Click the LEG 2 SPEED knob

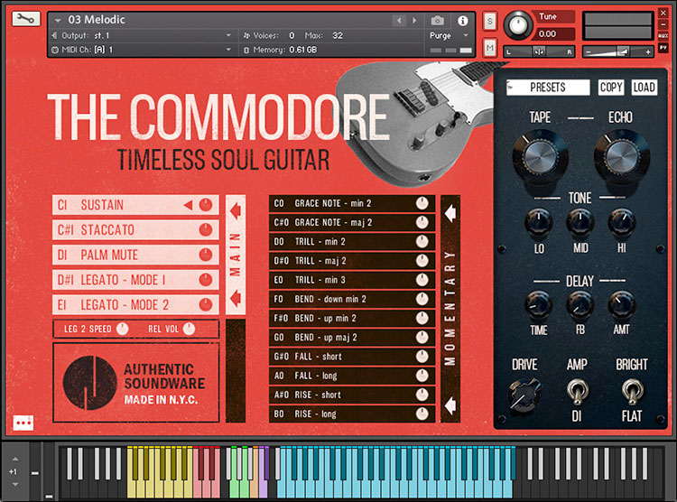[123, 330]
